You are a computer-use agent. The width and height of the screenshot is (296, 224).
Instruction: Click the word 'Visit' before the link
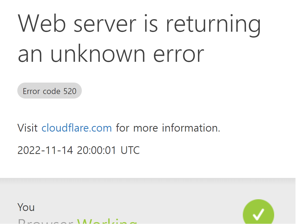(27, 128)
